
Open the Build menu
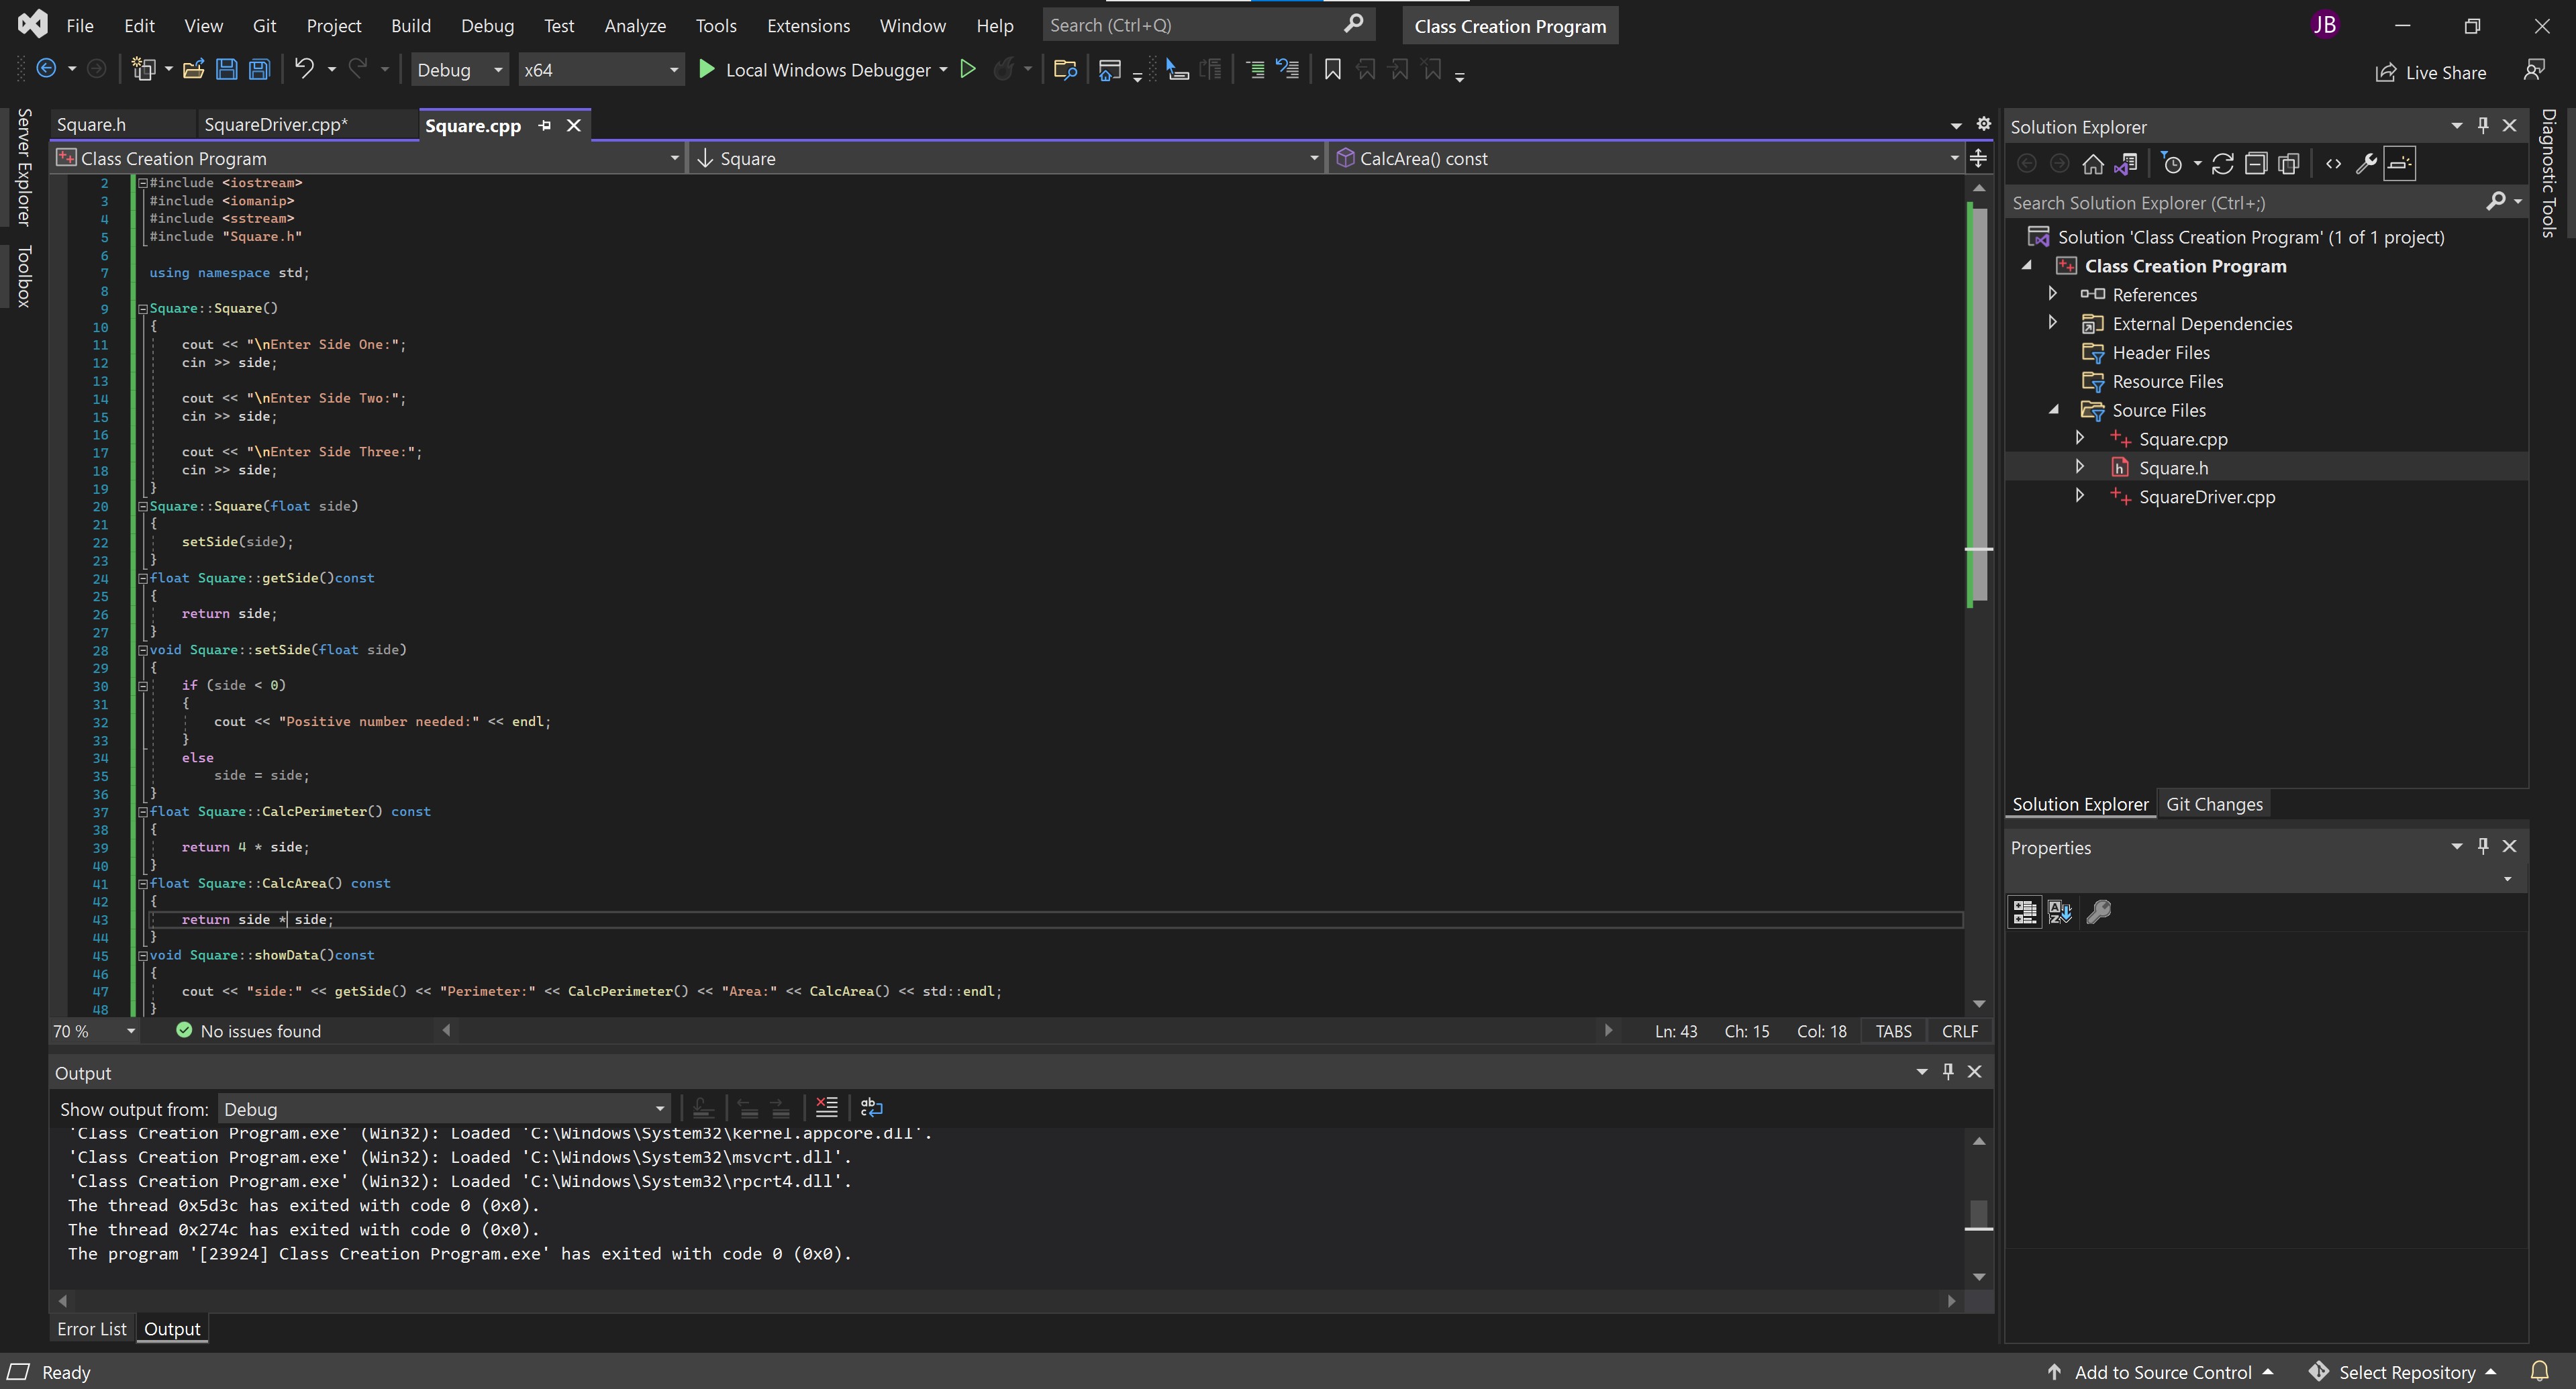(x=410, y=25)
